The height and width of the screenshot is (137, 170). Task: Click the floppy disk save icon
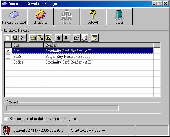pyautogui.click(x=15, y=38)
